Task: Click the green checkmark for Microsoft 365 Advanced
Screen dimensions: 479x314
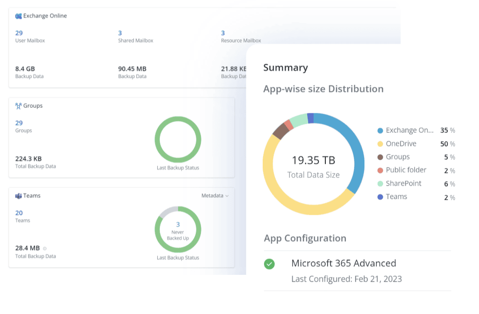Action: click(x=269, y=264)
